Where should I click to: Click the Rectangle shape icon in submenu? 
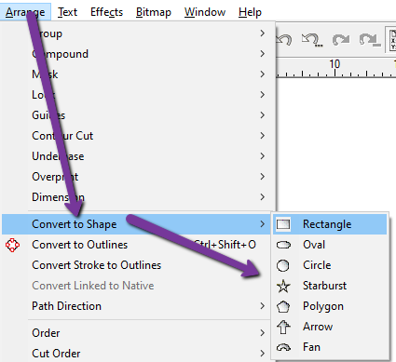pos(283,224)
